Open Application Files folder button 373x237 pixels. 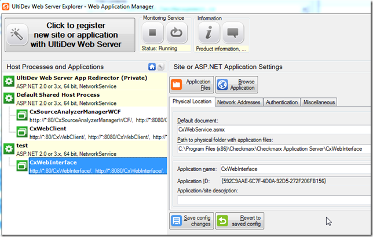pyautogui.click(x=192, y=85)
